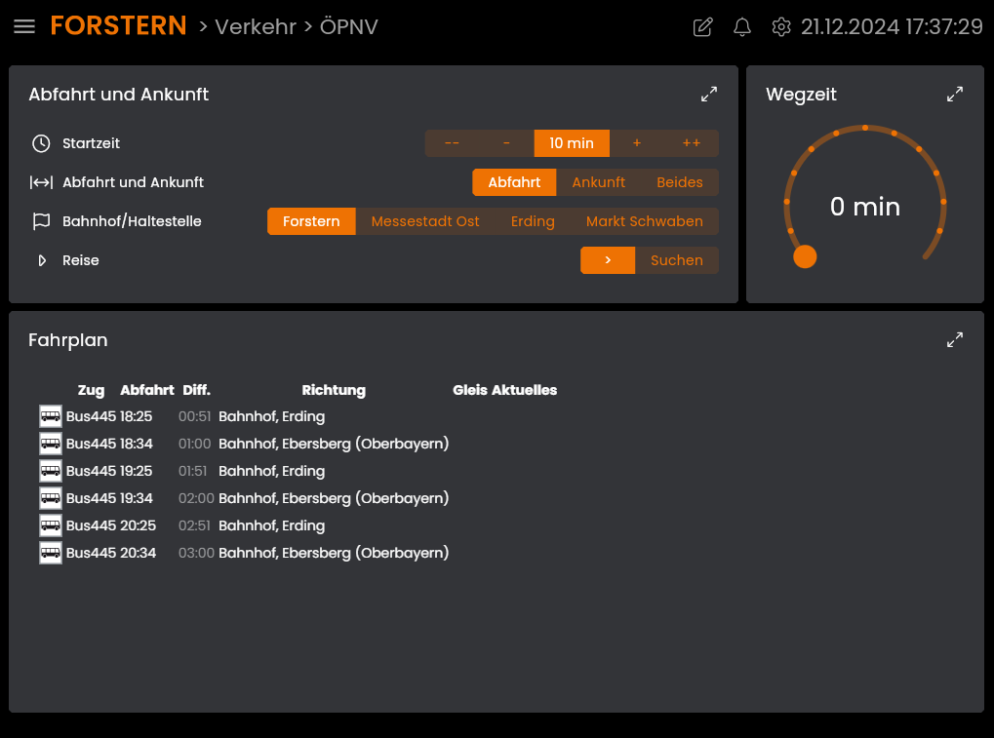Open settings via gear icon
Screen dimensions: 994x738
coord(780,27)
